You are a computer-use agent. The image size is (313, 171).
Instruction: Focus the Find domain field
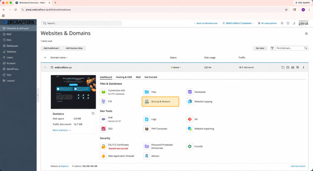(292, 48)
